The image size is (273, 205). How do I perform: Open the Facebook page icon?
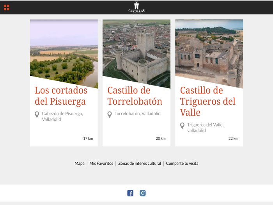(130, 193)
